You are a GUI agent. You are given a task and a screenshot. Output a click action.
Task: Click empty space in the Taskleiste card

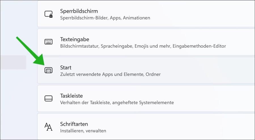tap(215, 99)
